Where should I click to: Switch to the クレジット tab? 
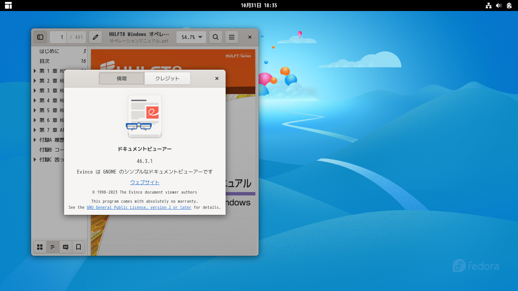pos(167,78)
